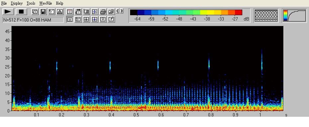Start playback with the play button

pos(8,12)
